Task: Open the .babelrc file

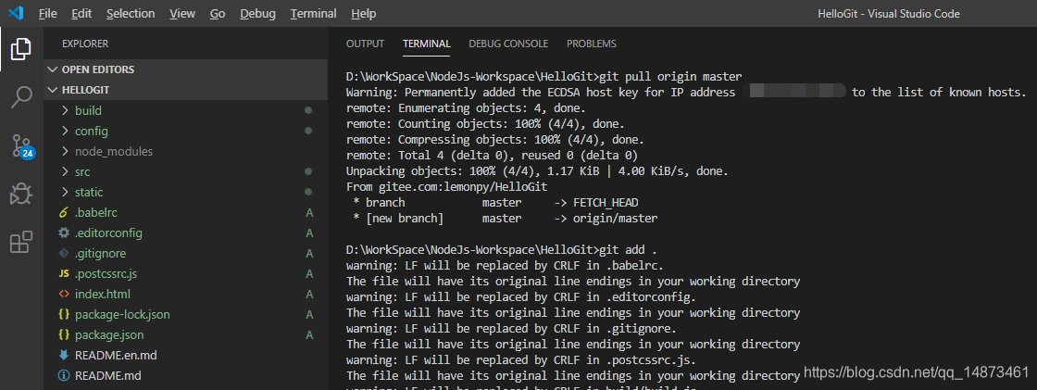Action: tap(186, 212)
